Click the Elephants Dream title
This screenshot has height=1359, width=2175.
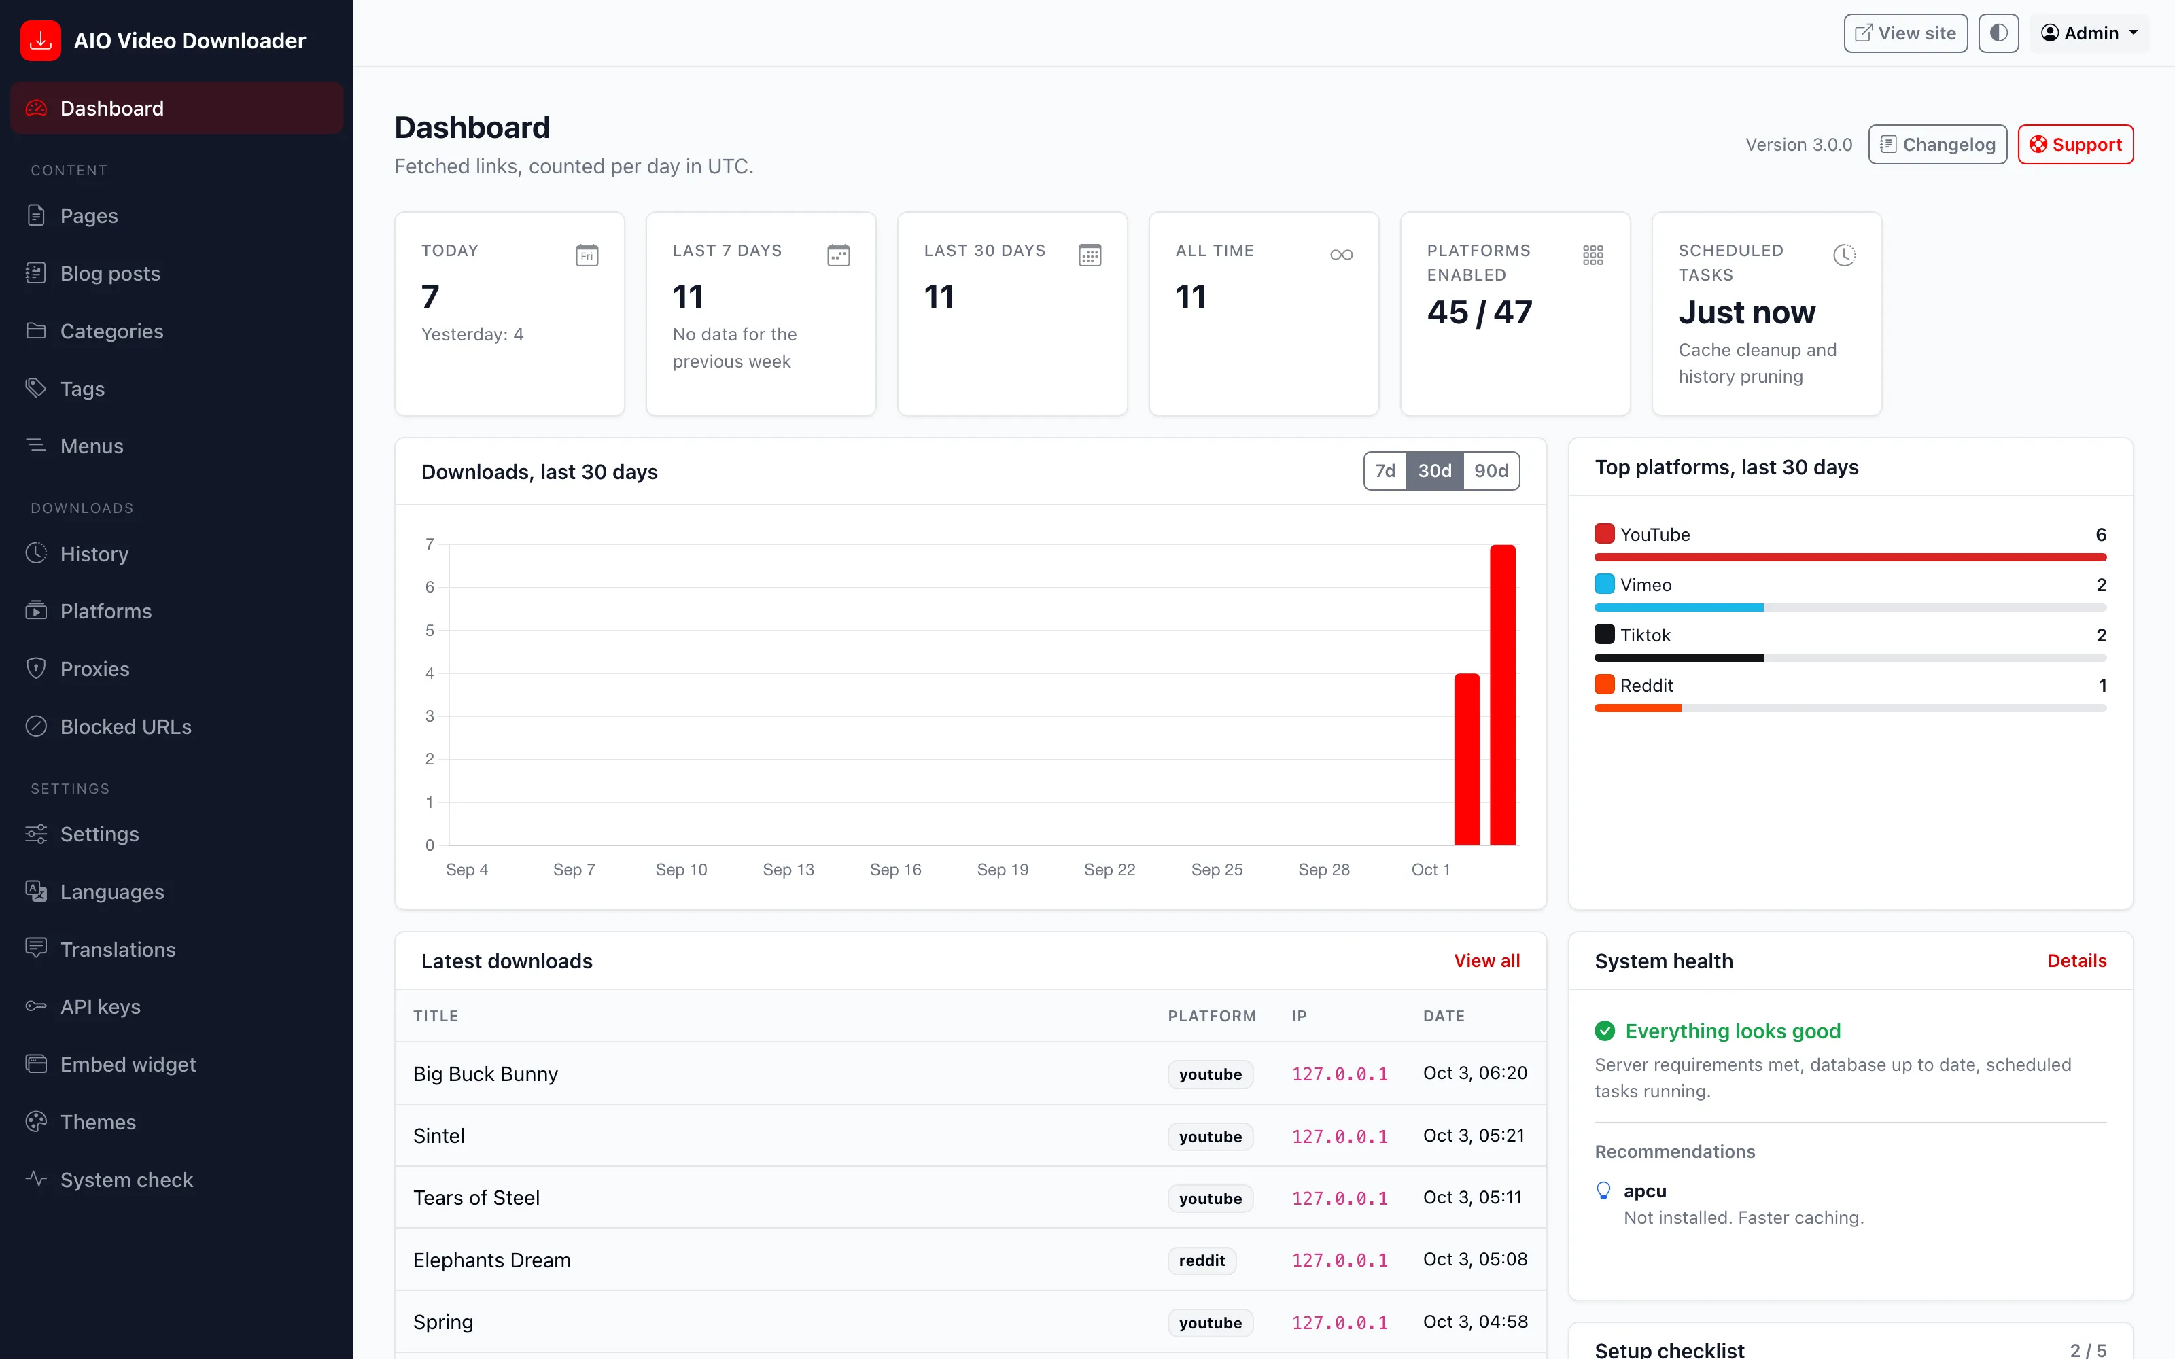(x=491, y=1260)
